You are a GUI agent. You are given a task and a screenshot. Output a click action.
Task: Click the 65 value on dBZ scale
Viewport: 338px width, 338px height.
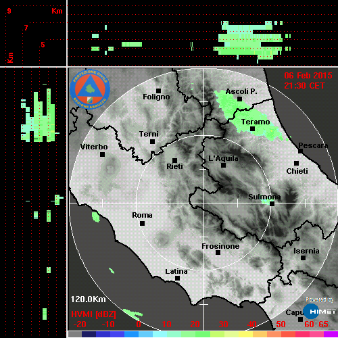coord(323,324)
